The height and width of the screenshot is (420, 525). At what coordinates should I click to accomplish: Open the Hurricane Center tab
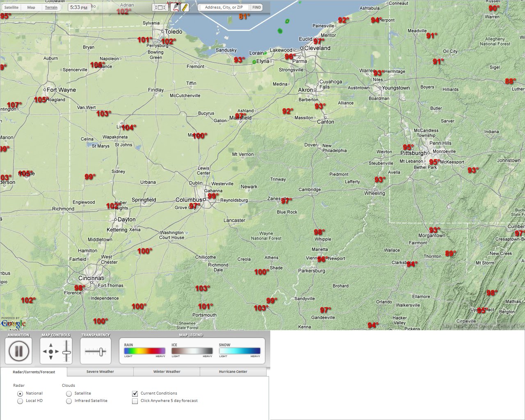tap(233, 372)
